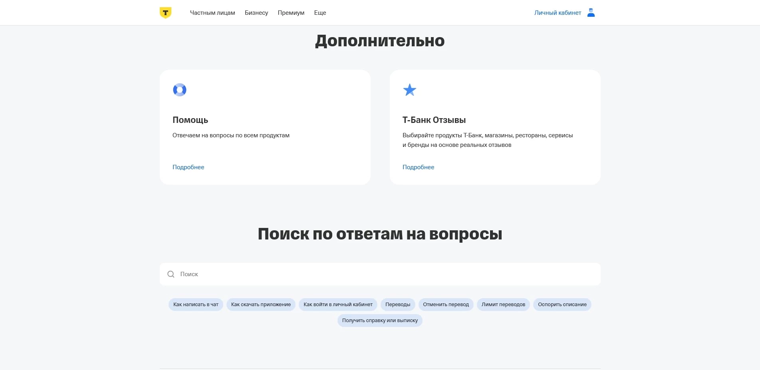Select the search icon next to Поиск placeholder
The height and width of the screenshot is (370, 760).
tap(171, 274)
